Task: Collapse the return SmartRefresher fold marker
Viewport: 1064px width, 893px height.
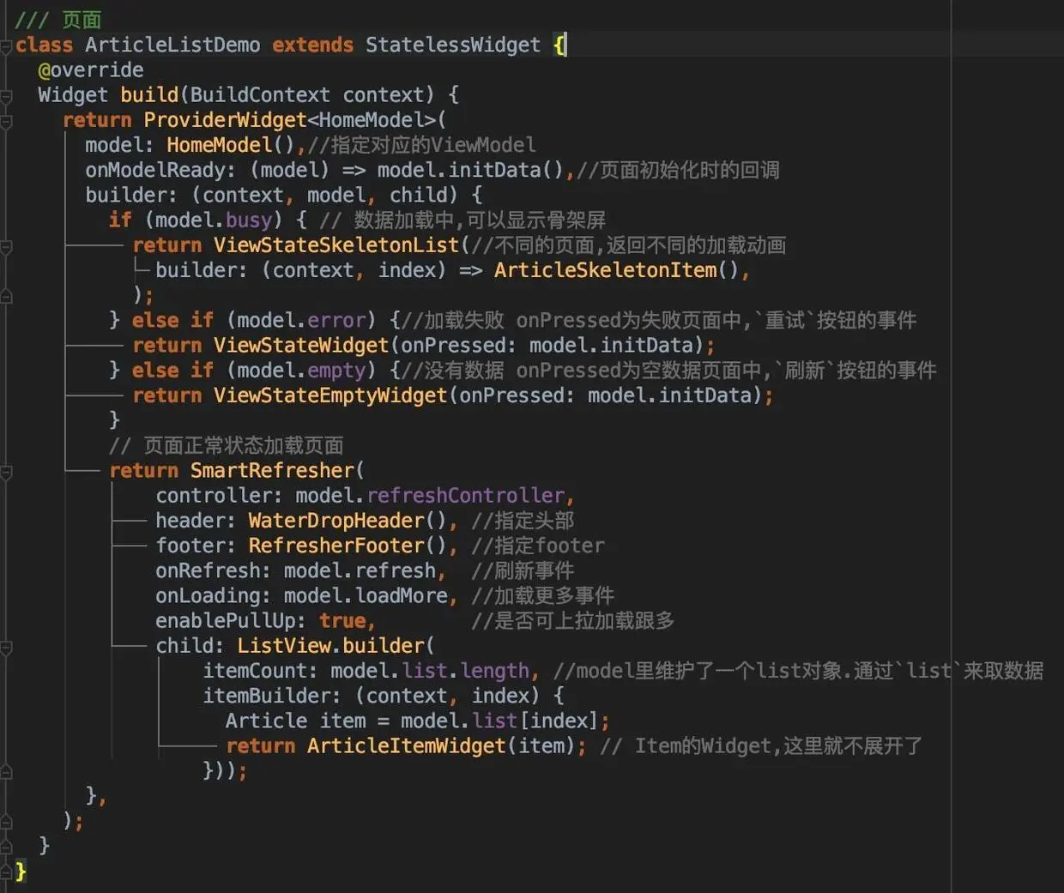Action: (x=6, y=472)
